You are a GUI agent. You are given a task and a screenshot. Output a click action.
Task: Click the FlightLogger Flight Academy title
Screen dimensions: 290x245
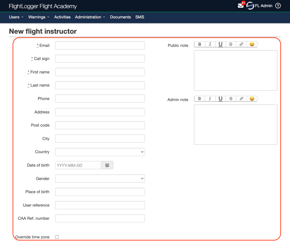tap(43, 7)
